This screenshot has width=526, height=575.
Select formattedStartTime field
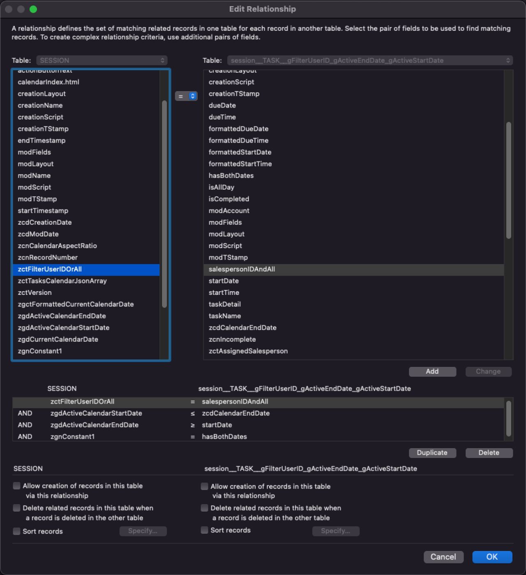click(x=354, y=164)
